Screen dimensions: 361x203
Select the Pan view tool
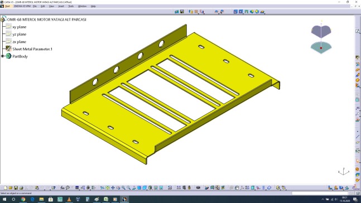point(113,188)
